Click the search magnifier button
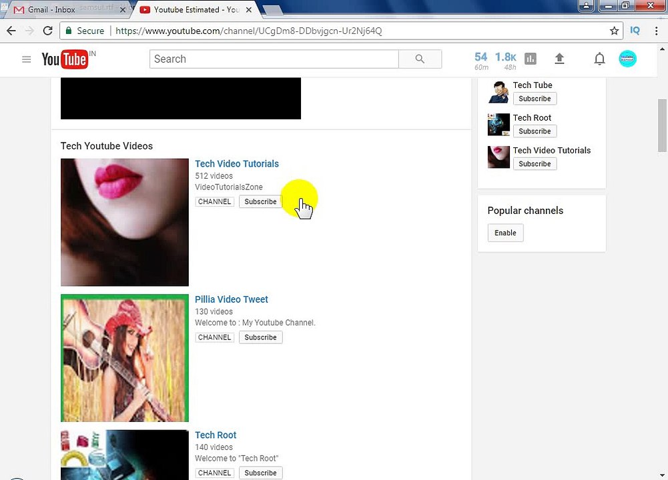Screen dimensions: 668x480 (420, 59)
